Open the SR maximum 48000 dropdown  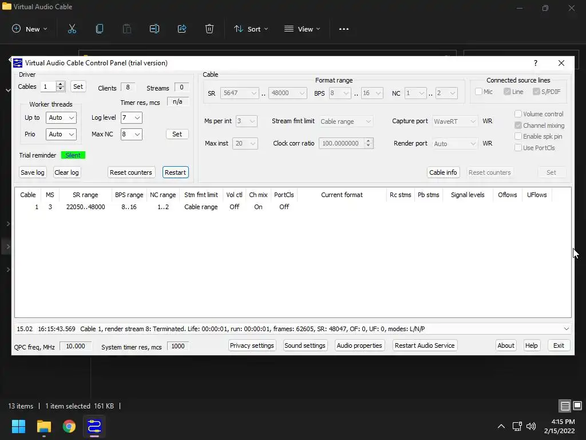(x=287, y=93)
